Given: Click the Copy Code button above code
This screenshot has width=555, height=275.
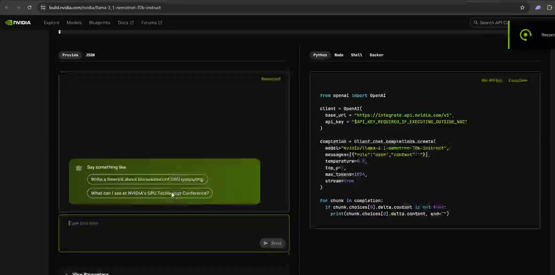Looking at the screenshot, I should pos(518,81).
